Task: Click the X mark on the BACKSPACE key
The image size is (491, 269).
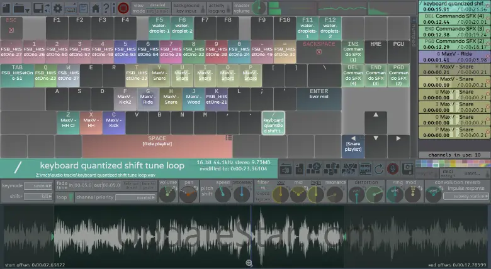Action: 319,52
